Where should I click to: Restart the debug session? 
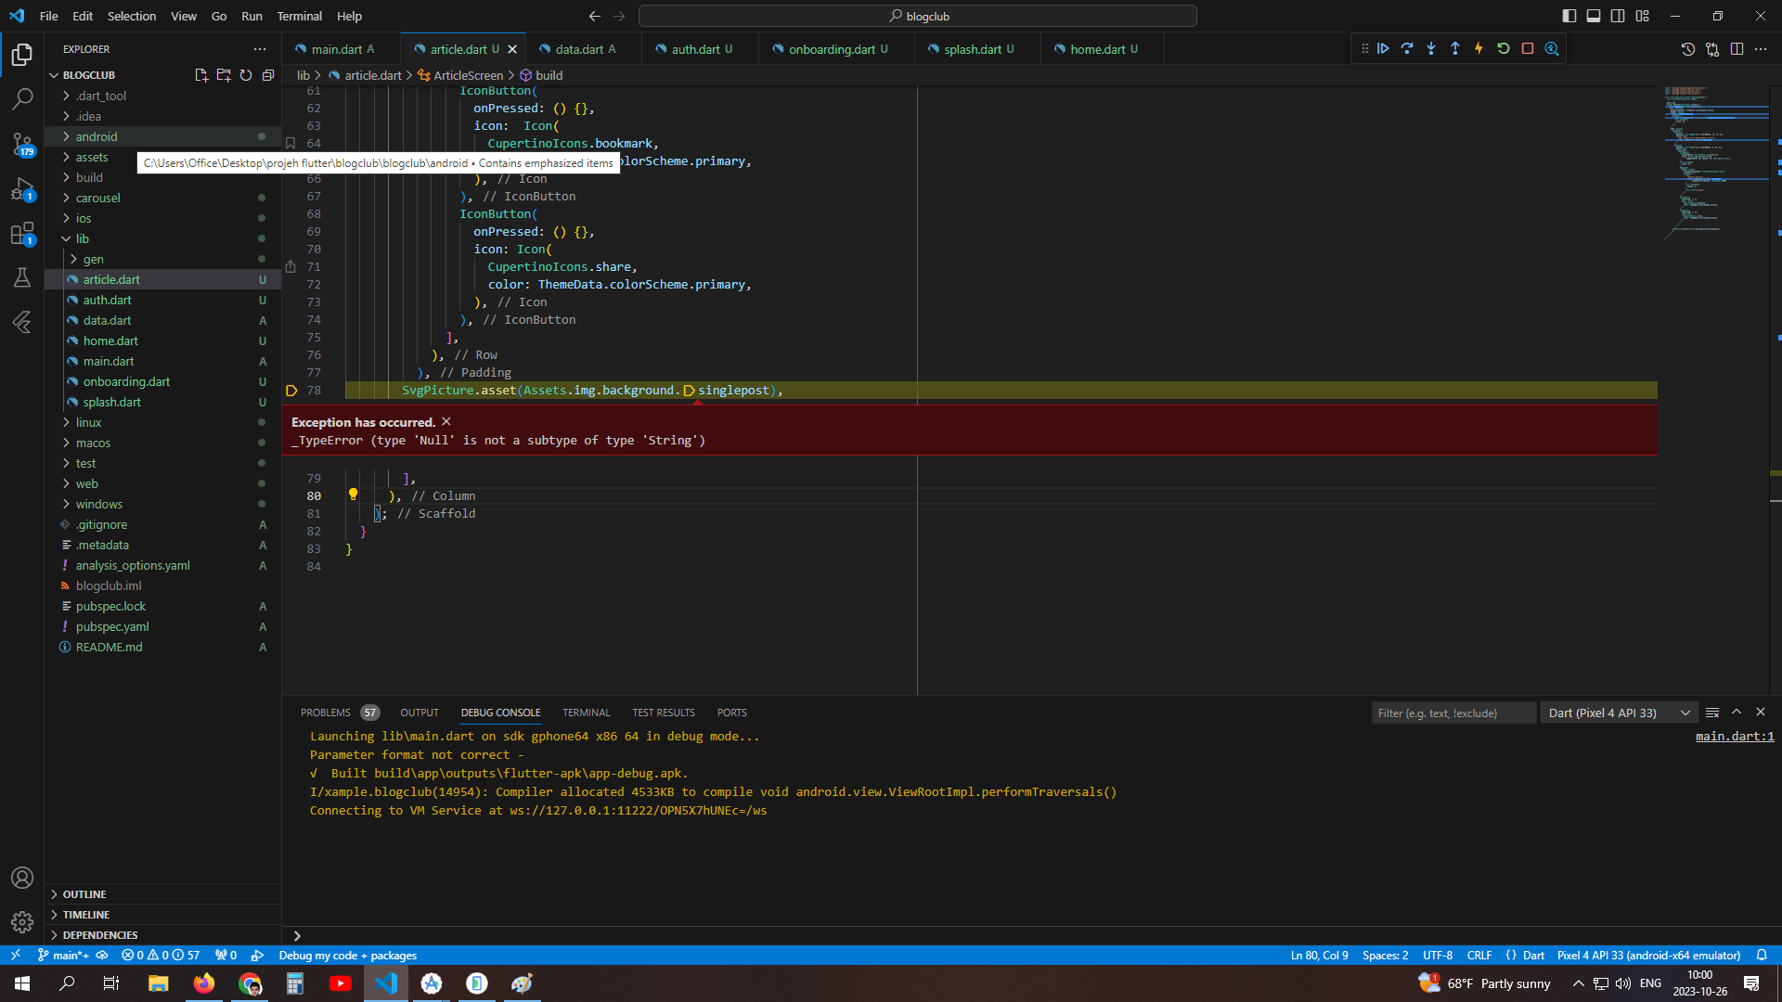(1504, 48)
